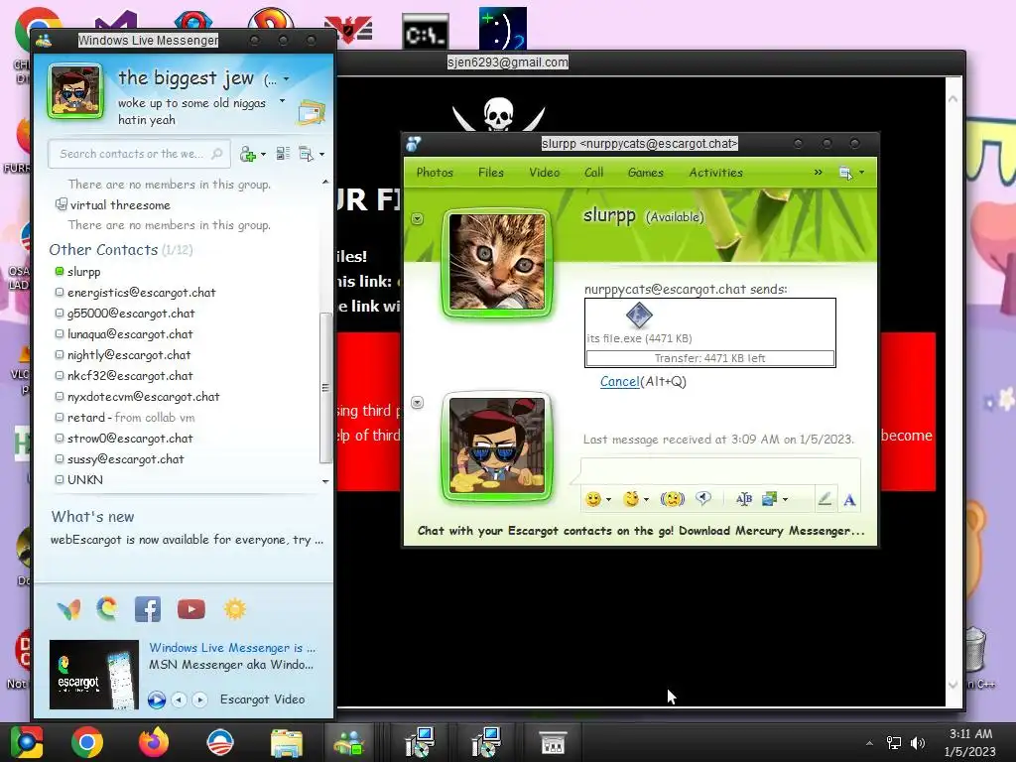Click the email inbox icon near status
1016x762 pixels.
[312, 112]
